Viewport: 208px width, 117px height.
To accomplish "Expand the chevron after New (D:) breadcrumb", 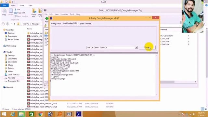I will 41,24.
